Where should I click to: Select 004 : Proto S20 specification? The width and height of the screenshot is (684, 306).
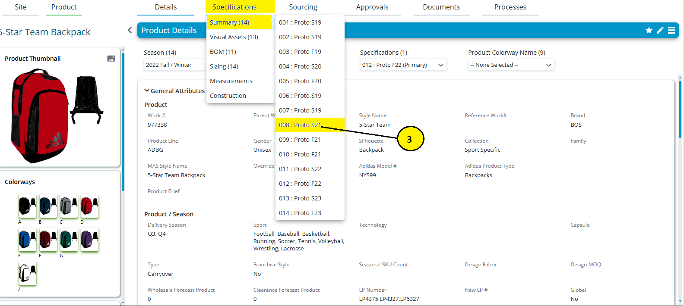[310, 66]
